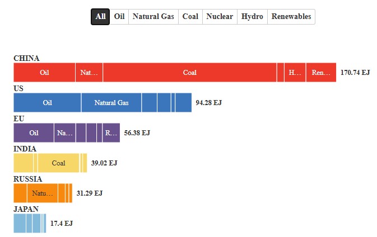Viewport: 377px width, 237px height.
Task: Filter by Renewables
Action: (x=291, y=17)
